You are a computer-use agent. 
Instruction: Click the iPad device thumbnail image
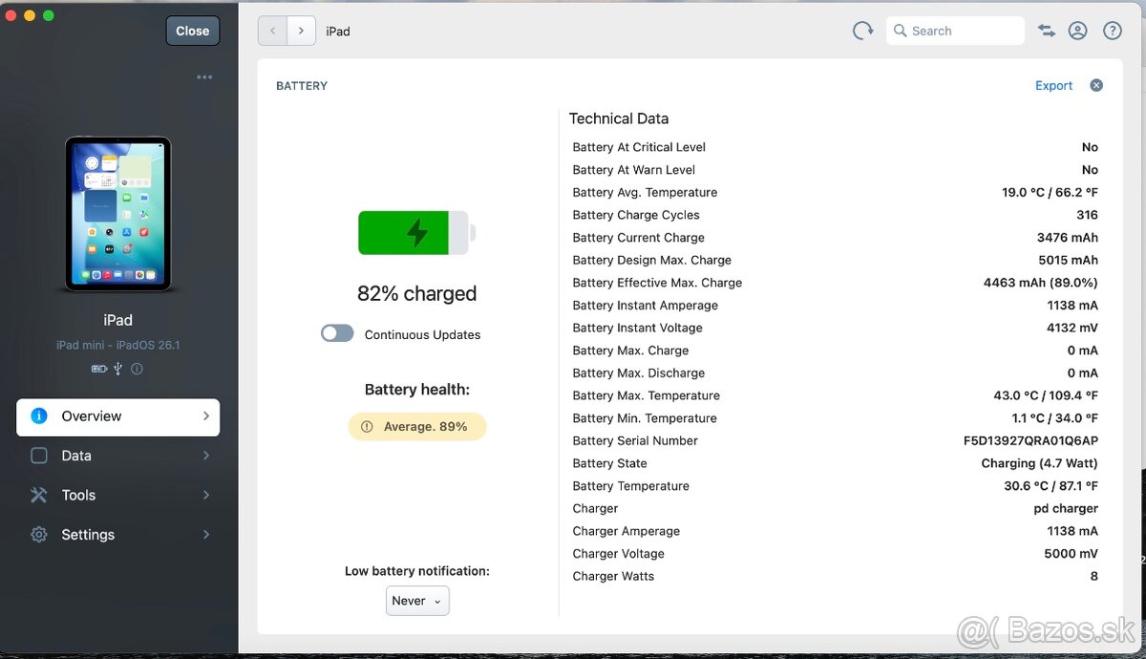point(118,213)
